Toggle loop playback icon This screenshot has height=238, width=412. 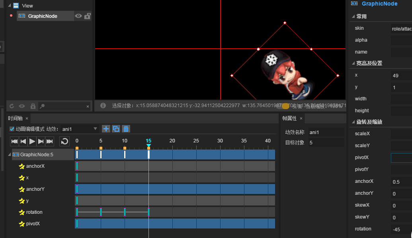click(64, 141)
